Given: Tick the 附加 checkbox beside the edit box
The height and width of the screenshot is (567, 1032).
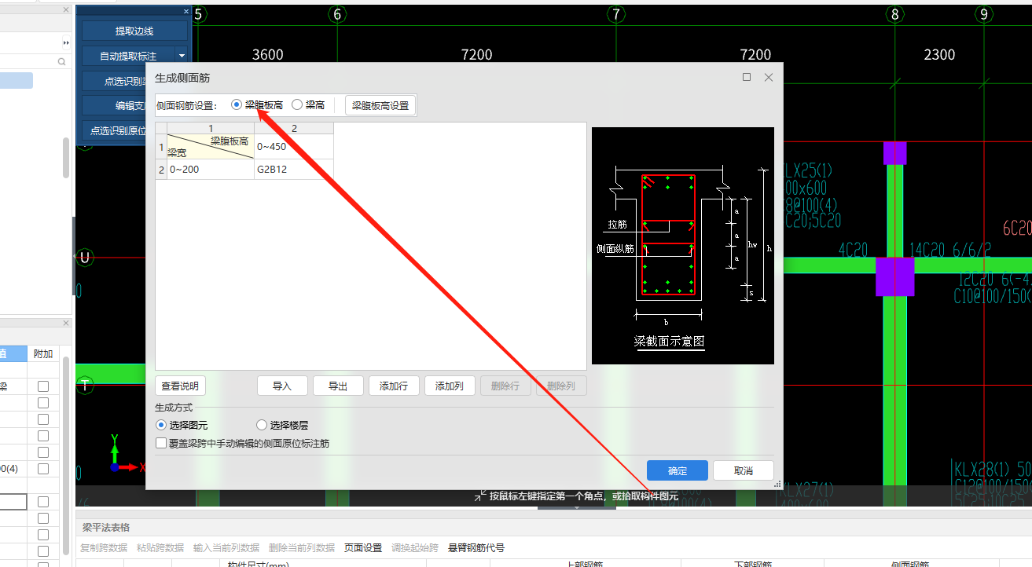Looking at the screenshot, I should (x=43, y=502).
